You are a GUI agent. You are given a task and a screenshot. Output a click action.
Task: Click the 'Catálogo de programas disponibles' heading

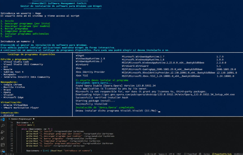(31, 54)
